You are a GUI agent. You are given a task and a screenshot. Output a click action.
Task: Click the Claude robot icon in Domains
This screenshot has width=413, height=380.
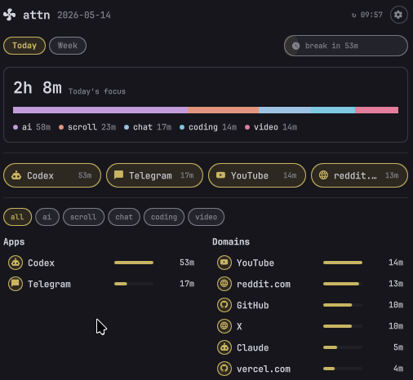click(x=224, y=347)
